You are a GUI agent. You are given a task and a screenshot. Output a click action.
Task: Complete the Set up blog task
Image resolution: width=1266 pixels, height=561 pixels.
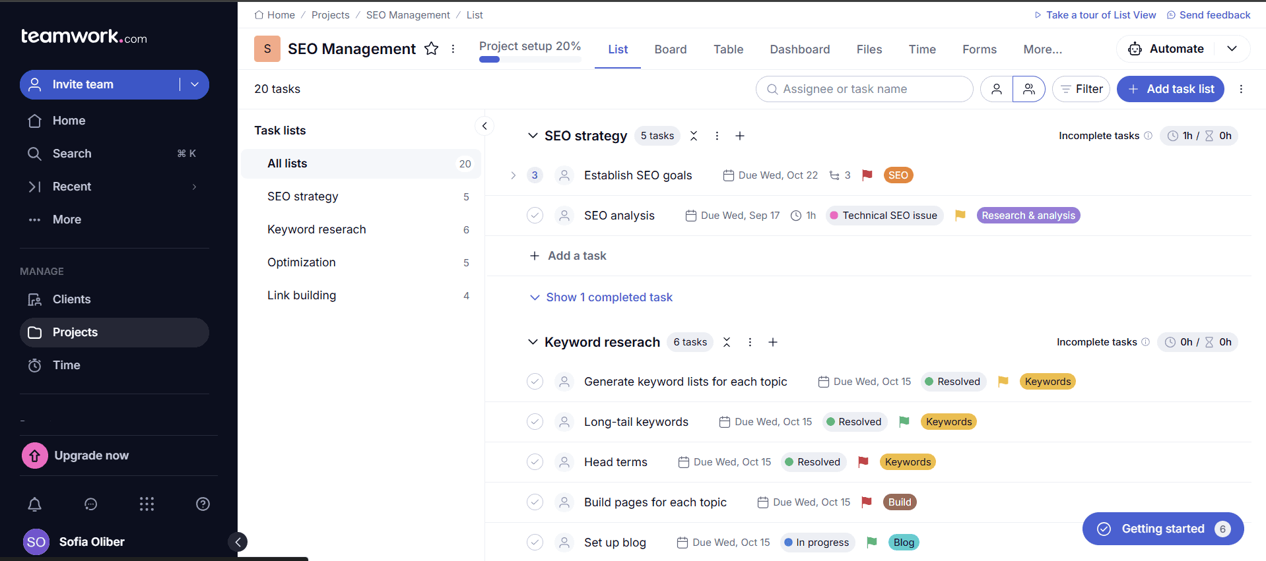tap(535, 543)
